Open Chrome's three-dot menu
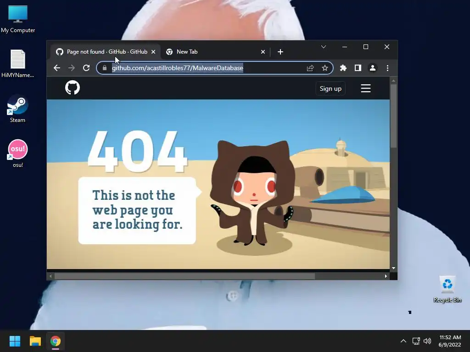The width and height of the screenshot is (470, 352). tap(387, 68)
